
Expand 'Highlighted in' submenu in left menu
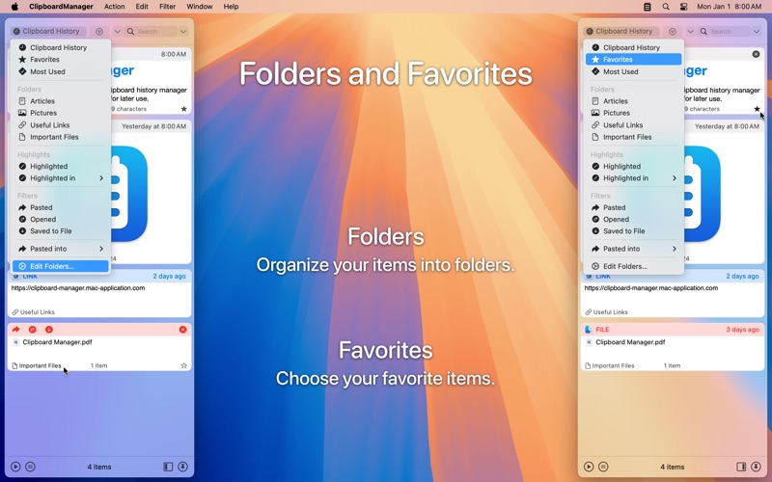click(61, 178)
